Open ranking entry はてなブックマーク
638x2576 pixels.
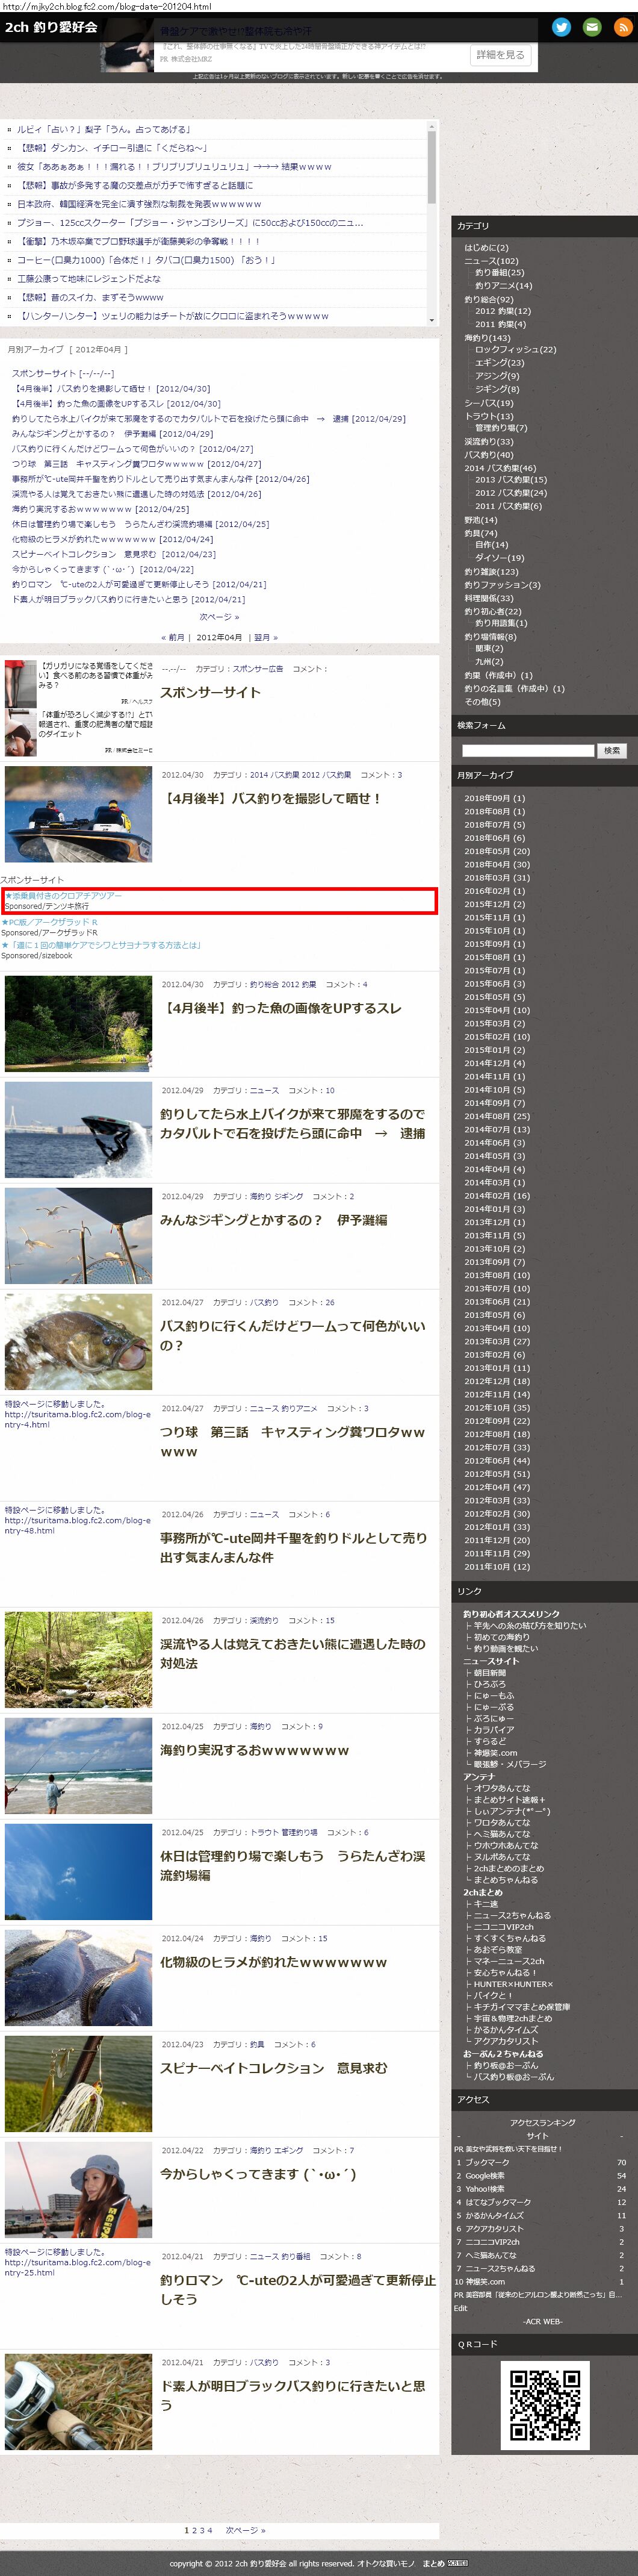pos(498,2202)
